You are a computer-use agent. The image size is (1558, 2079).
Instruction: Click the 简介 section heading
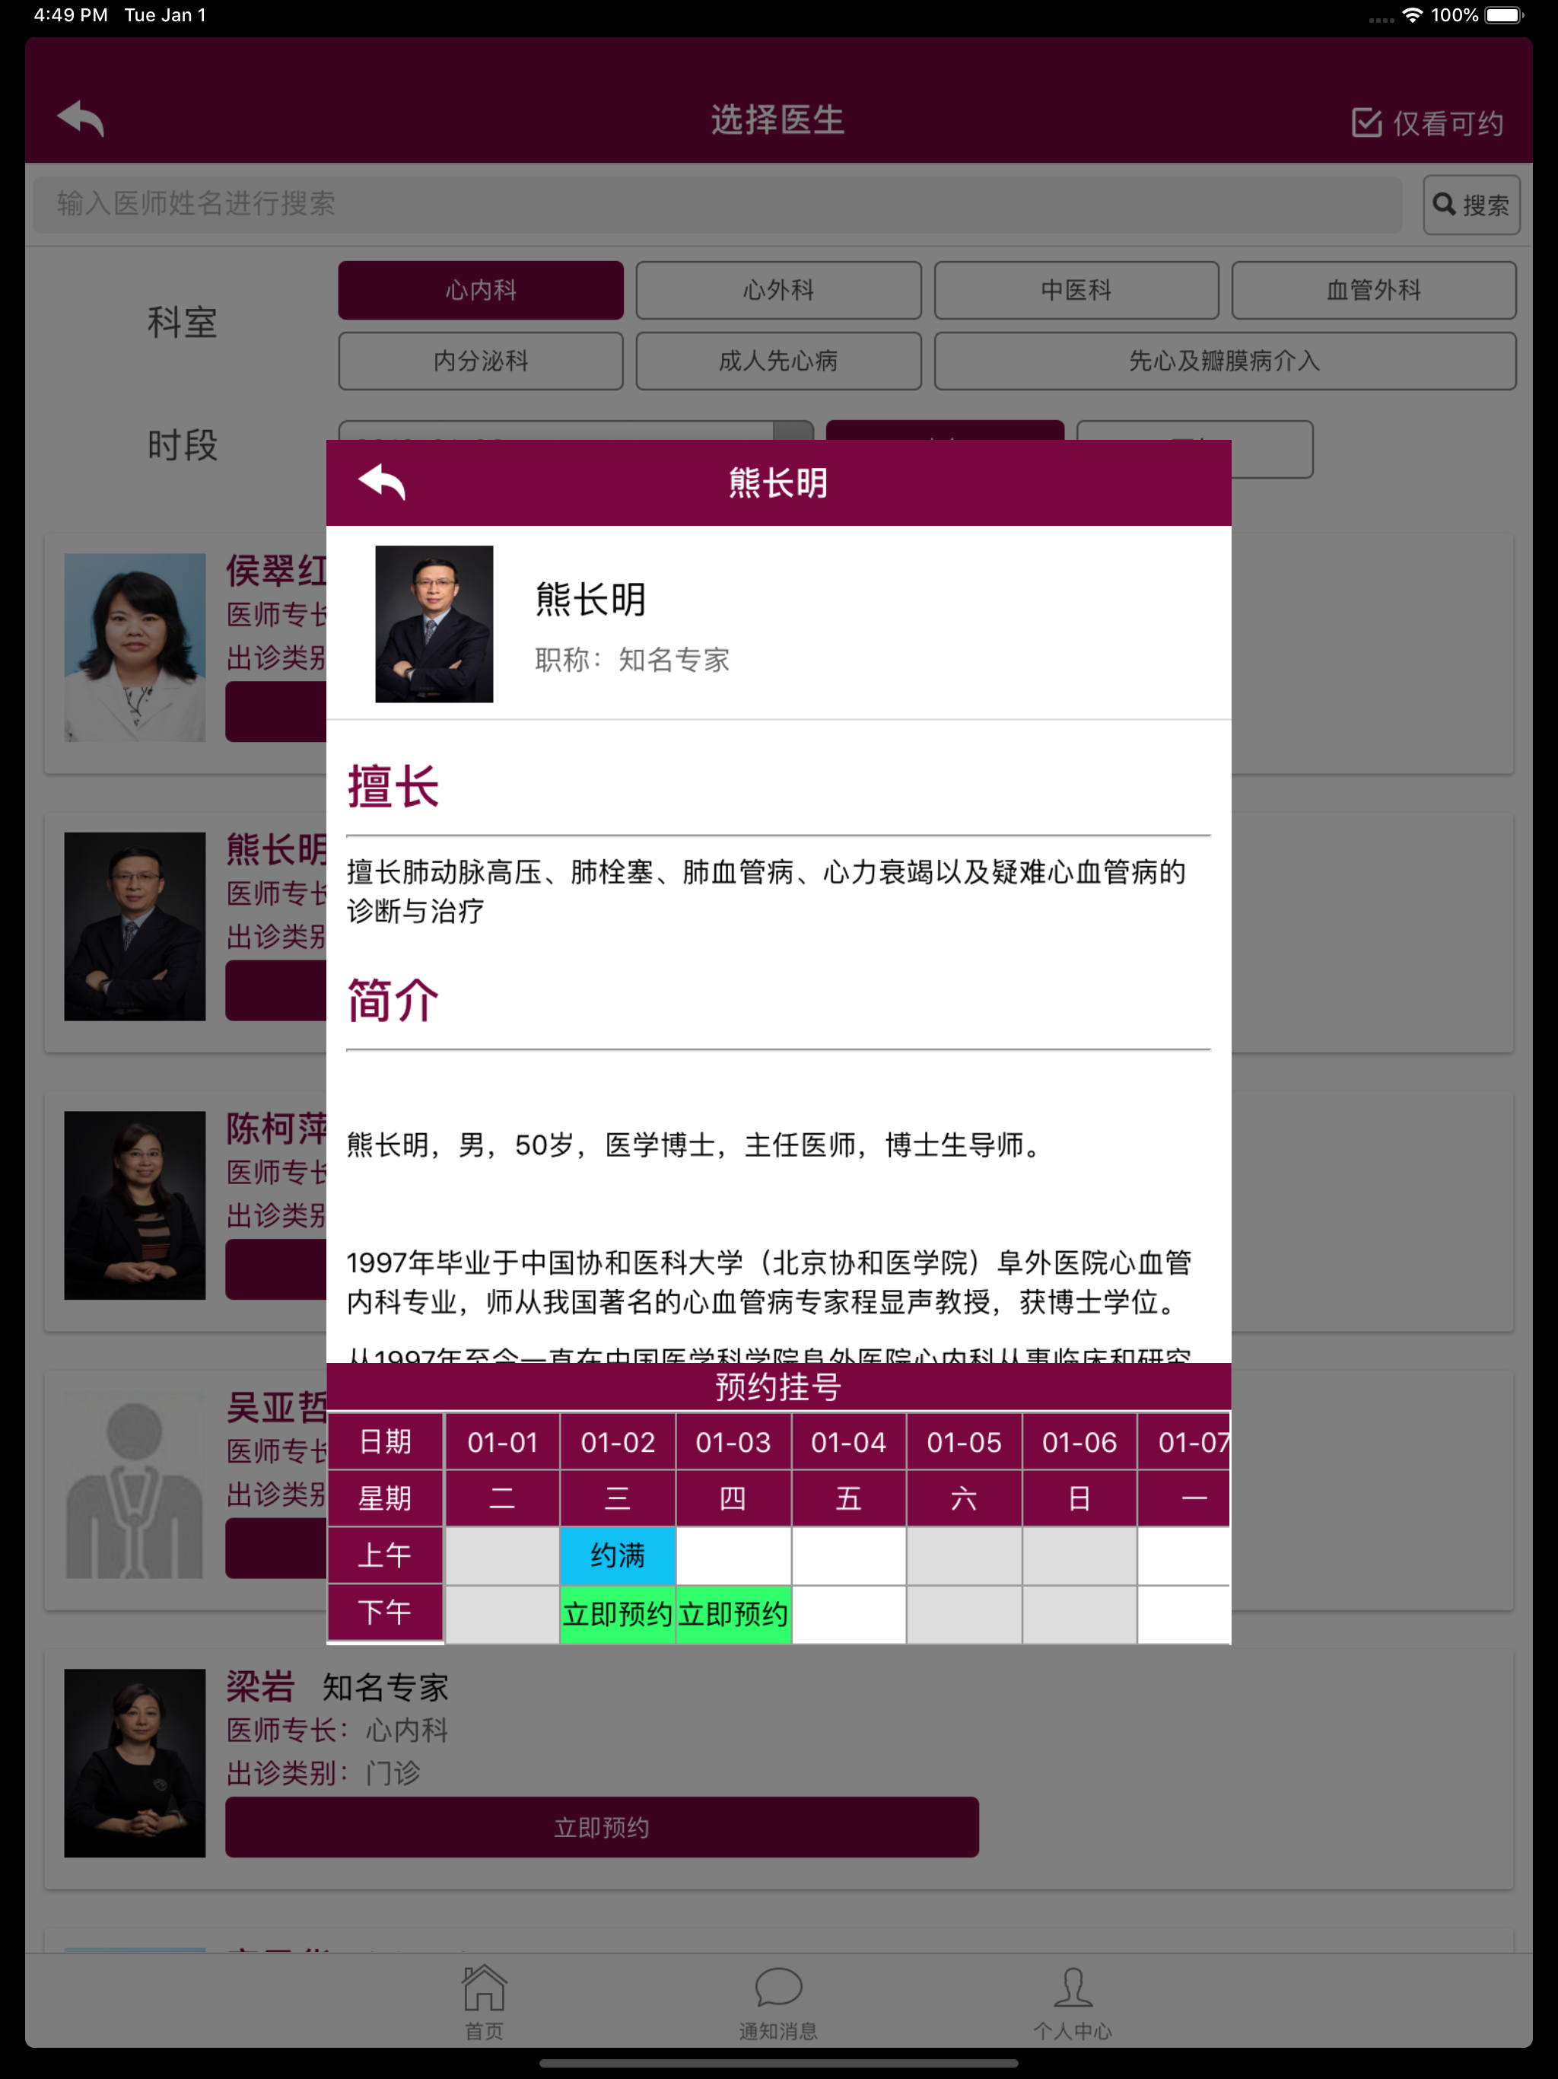pos(393,1000)
